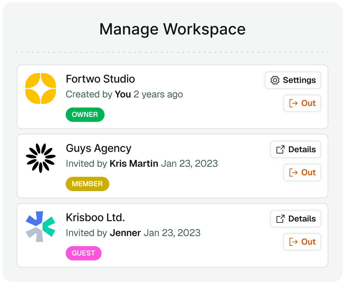Select the Guys Agency workspace name
The height and width of the screenshot is (282, 345).
[x=99, y=148]
